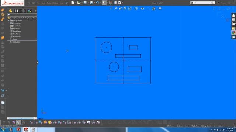Show more manager tabs with the arrow
This screenshot has height=132, width=236.
pyautogui.click(x=36, y=11)
